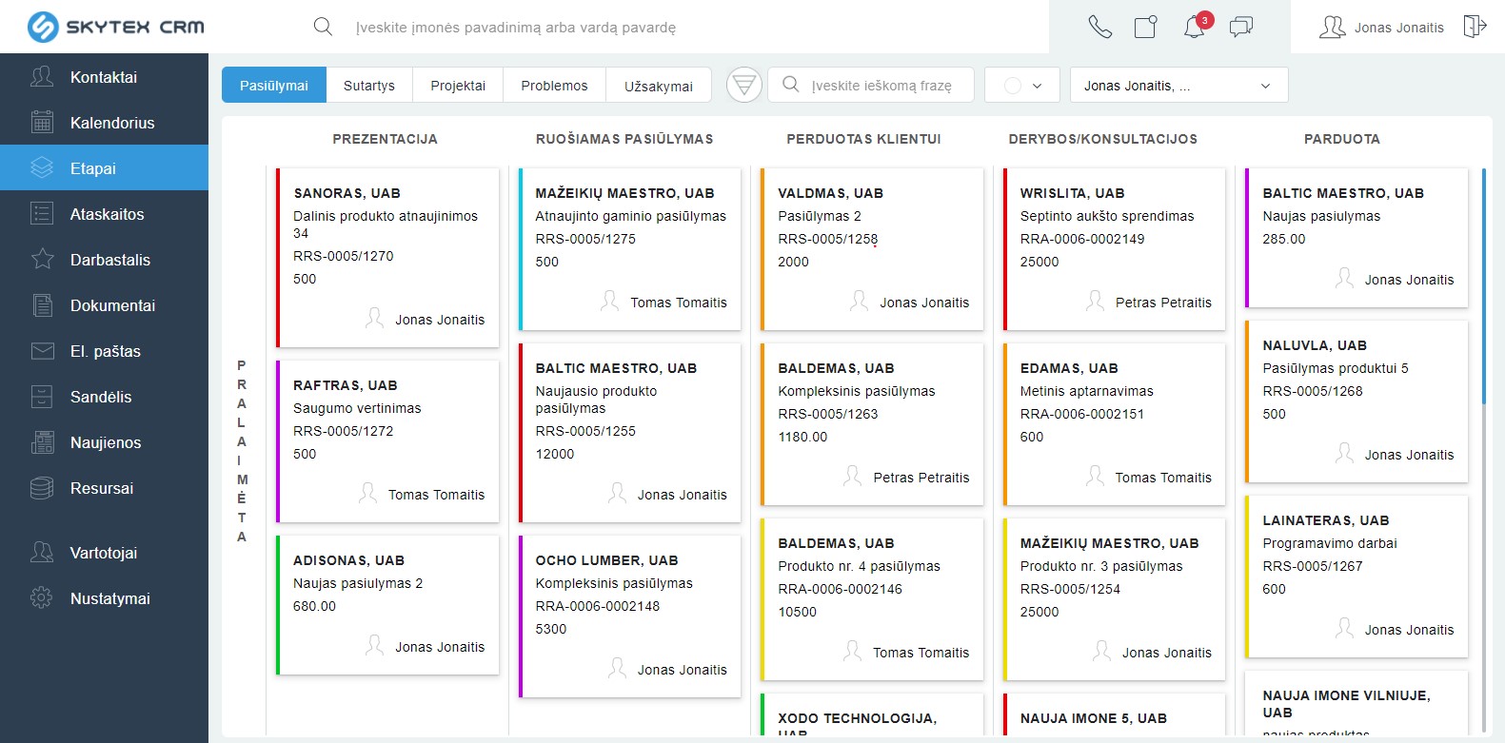1505x743 pixels.
Task: Click the Nustatymai gear icon
Action: 42,597
